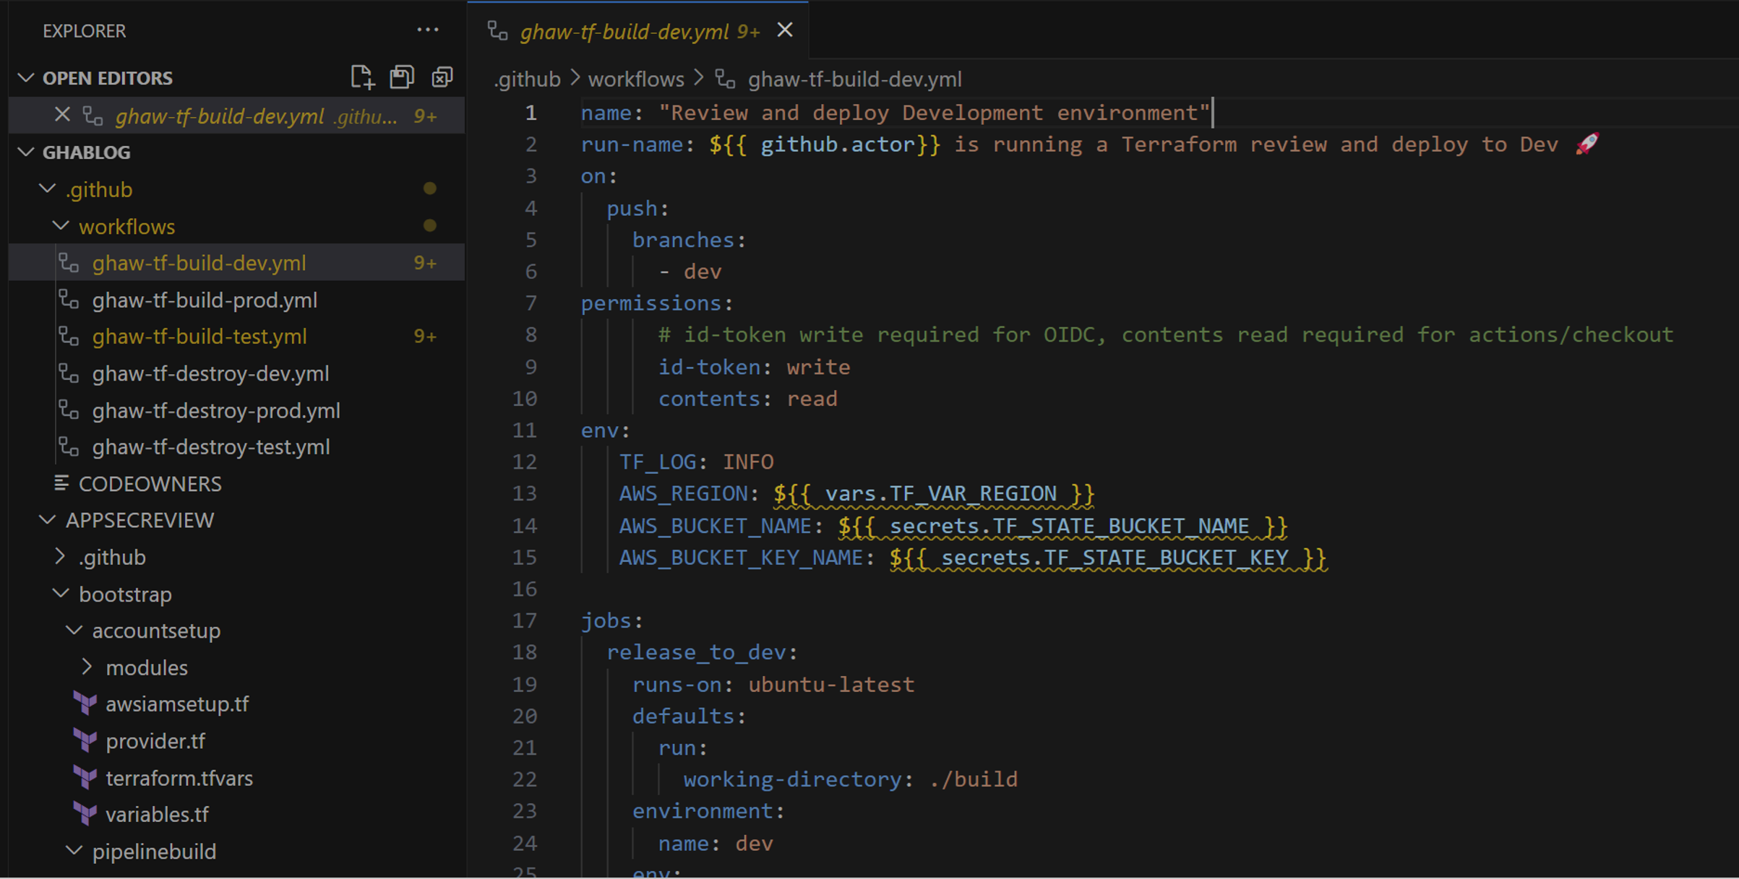Open the variables.tf file
The height and width of the screenshot is (879, 1739).
click(x=157, y=814)
